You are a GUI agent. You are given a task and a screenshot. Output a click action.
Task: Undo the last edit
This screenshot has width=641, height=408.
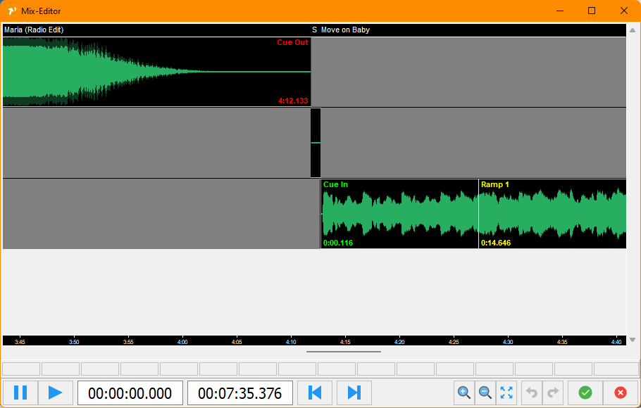click(x=532, y=393)
